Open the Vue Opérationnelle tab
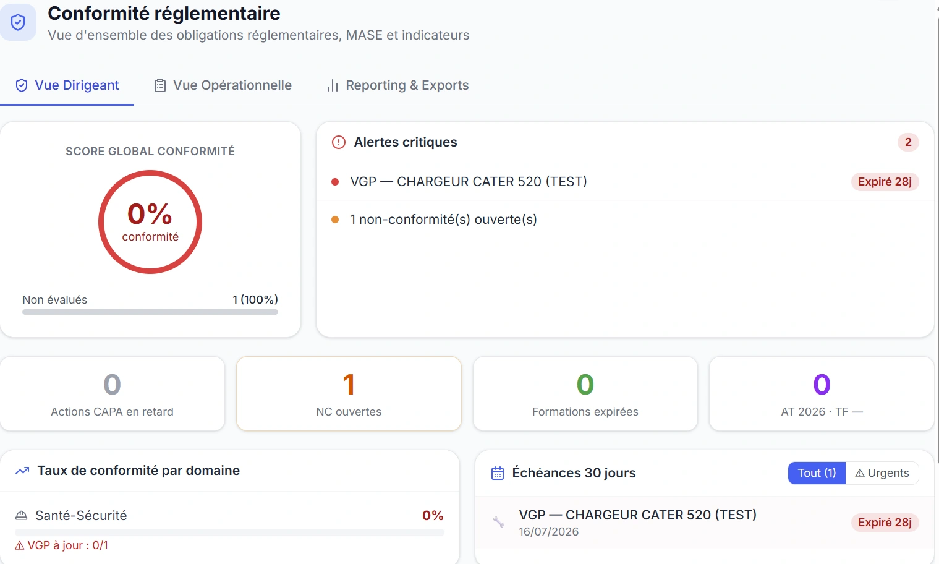 tap(223, 85)
